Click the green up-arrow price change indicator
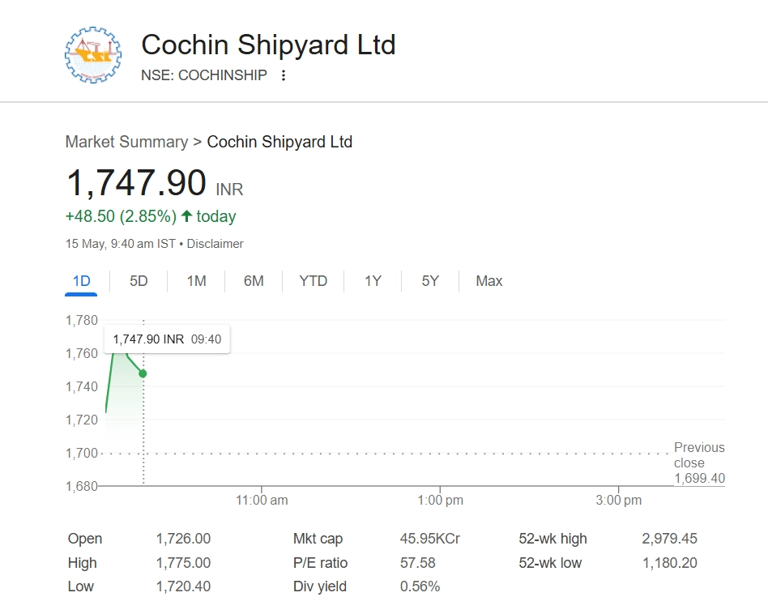 186,216
